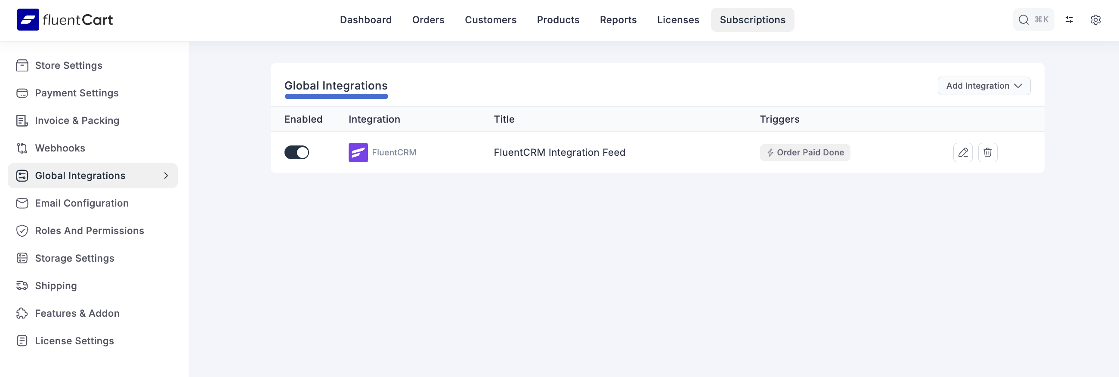1119x377 pixels.
Task: Expand Global Integrations sidebar chevron
Action: click(166, 176)
